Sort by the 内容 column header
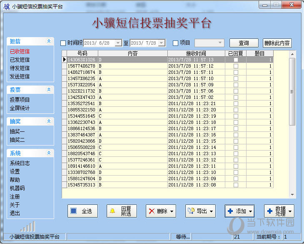 tap(133, 53)
